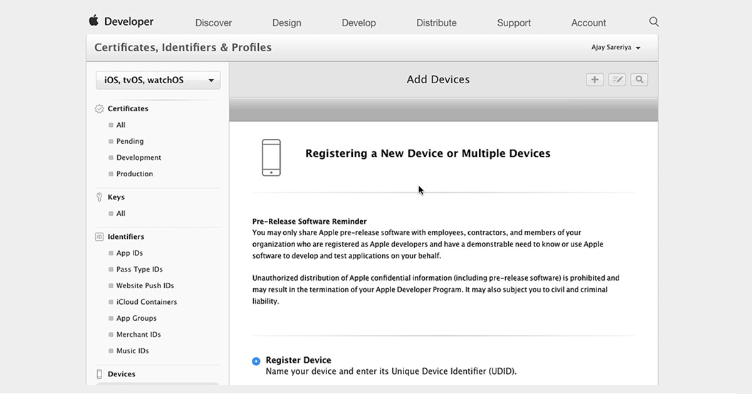
Task: Click the Identifiers section heading
Action: click(x=126, y=237)
